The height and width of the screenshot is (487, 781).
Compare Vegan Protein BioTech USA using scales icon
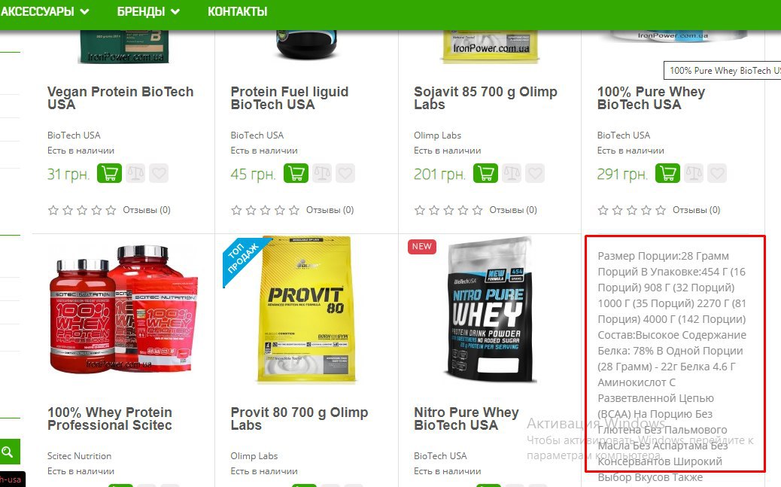(135, 173)
